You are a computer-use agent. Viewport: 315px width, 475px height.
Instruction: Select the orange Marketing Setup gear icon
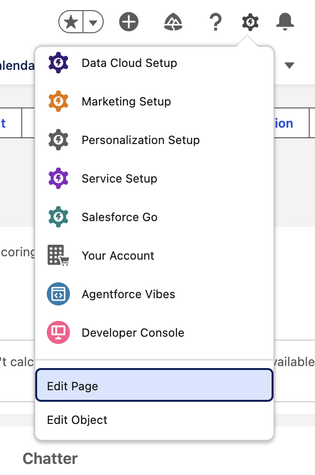58,101
